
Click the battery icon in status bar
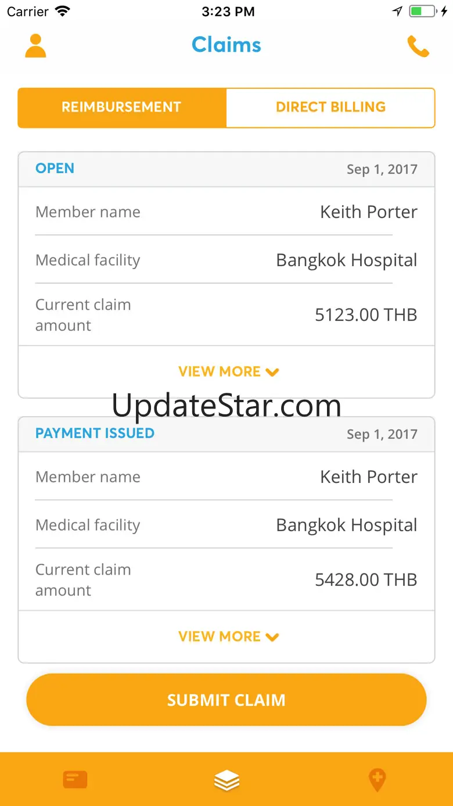click(x=423, y=11)
